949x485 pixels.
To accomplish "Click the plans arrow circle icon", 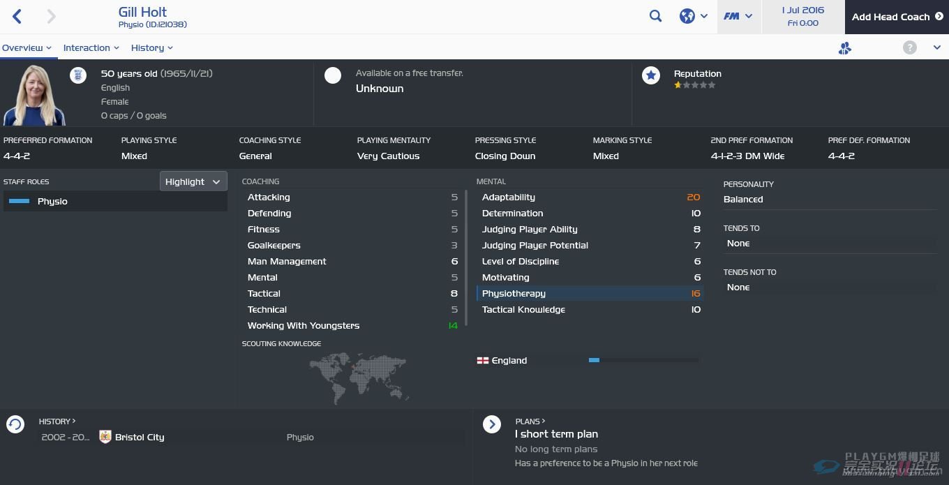I will point(492,424).
